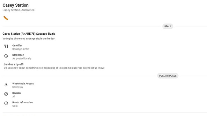Click the Booth Information label

[x=23, y=102]
